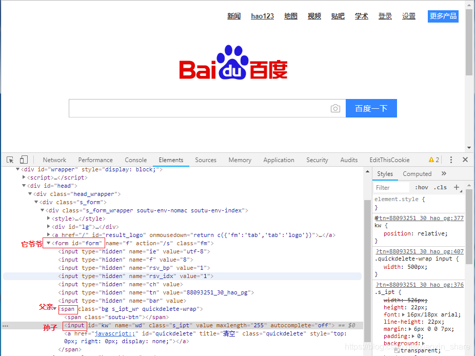The height and width of the screenshot is (356, 475).
Task: Click the camera image search icon
Action: click(335, 108)
